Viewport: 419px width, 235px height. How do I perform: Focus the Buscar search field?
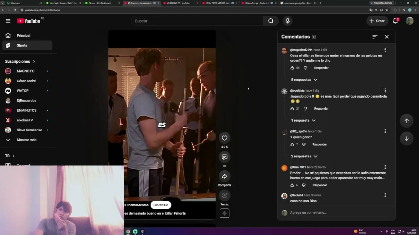click(x=197, y=21)
